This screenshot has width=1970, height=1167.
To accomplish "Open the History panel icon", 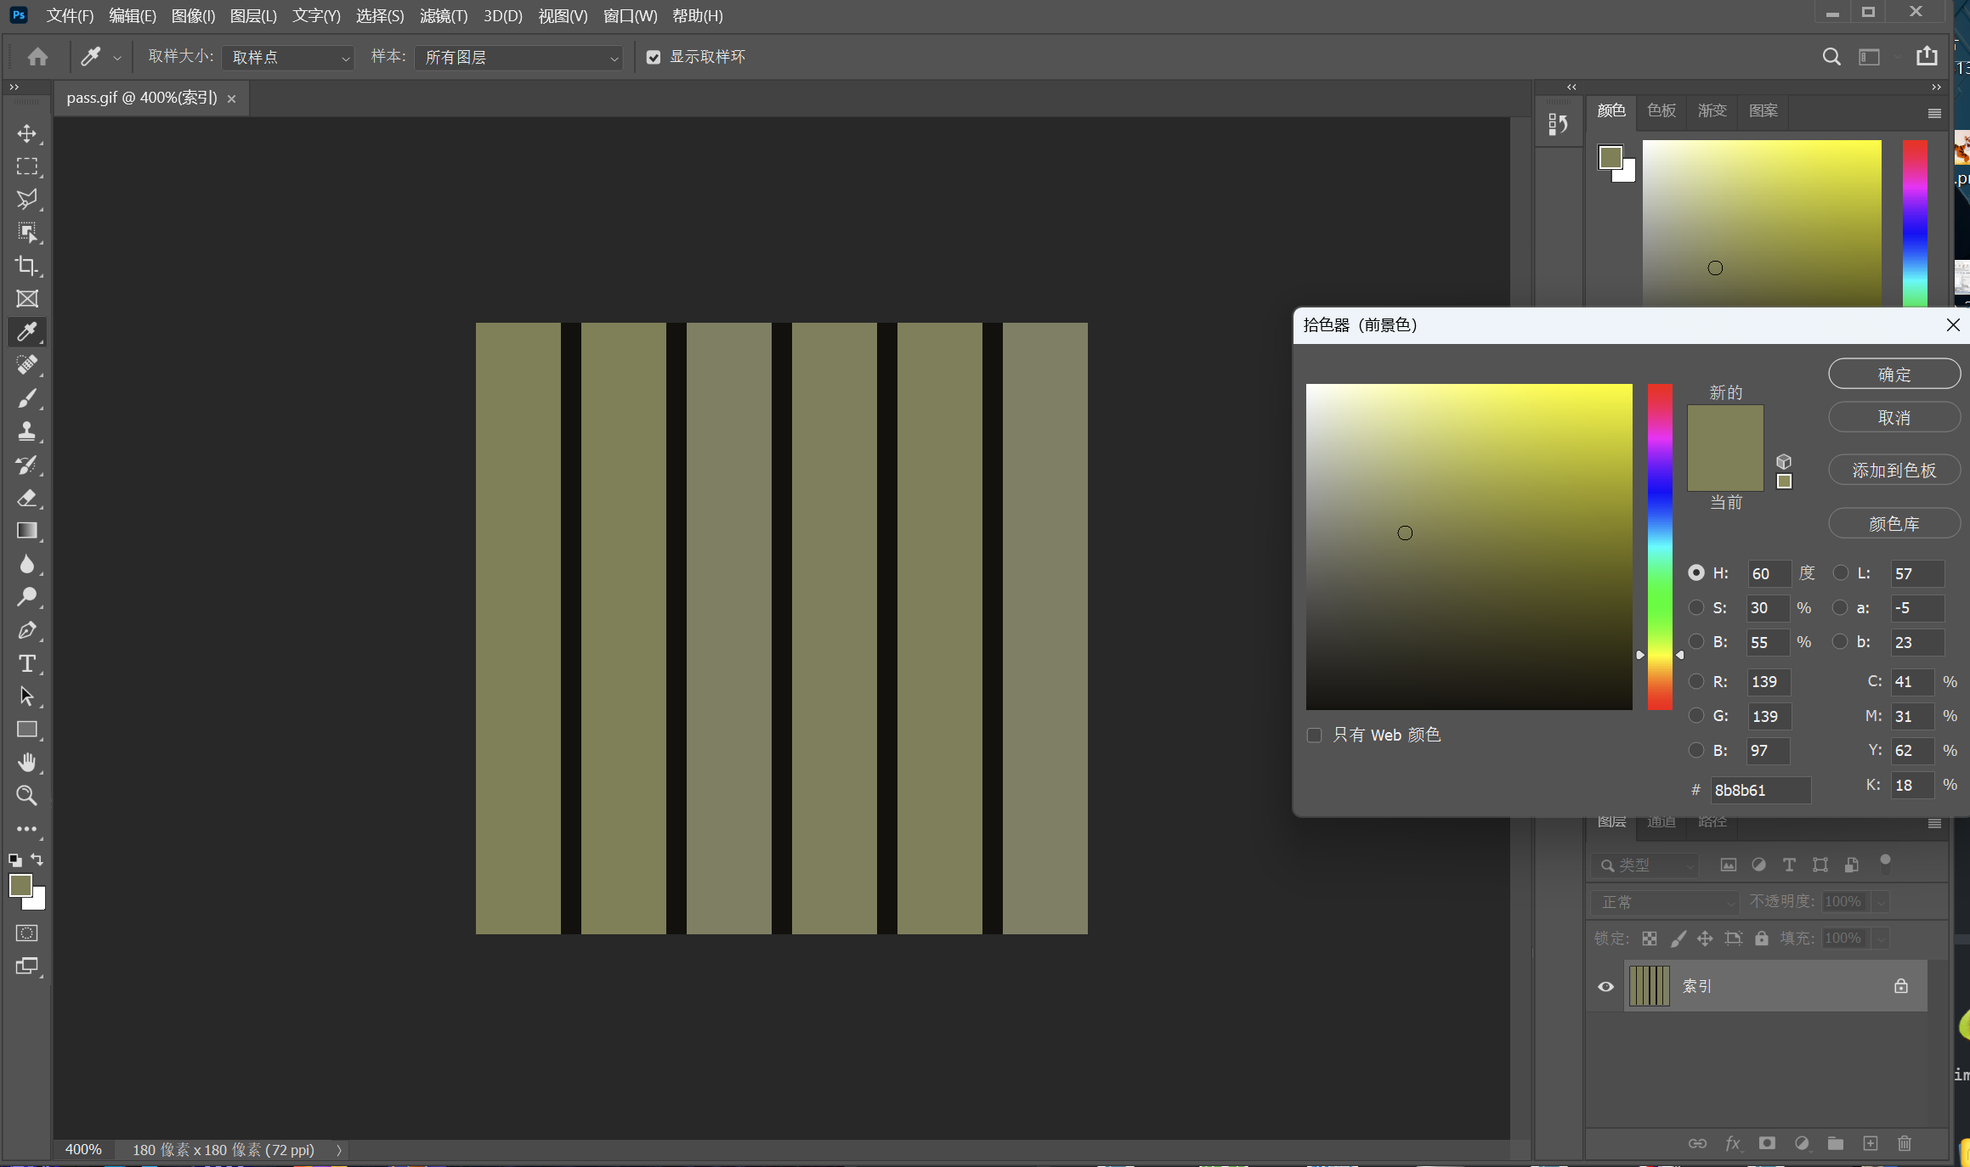I will [x=1558, y=125].
